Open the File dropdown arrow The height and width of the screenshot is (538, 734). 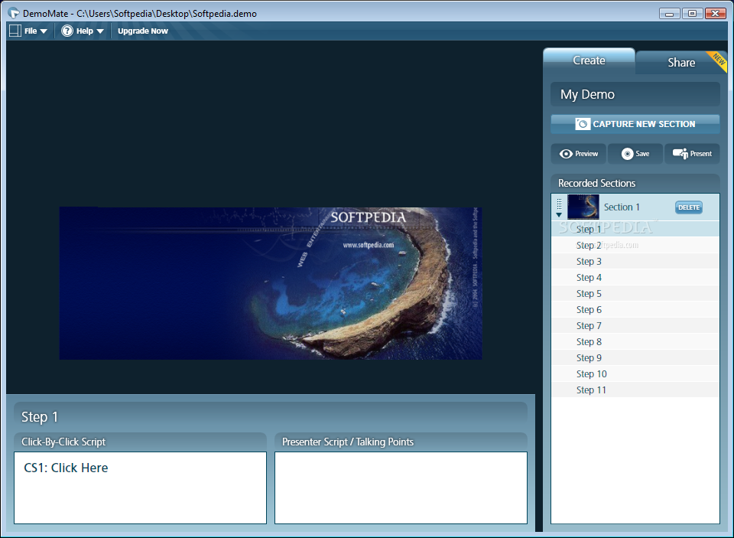(x=44, y=31)
